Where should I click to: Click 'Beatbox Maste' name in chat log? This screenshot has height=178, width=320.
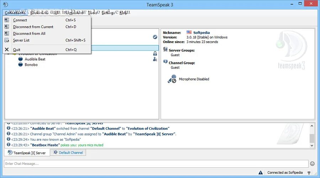pos(45,145)
